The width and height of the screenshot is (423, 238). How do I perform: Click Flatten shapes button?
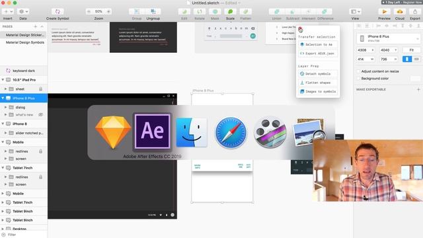click(318, 83)
